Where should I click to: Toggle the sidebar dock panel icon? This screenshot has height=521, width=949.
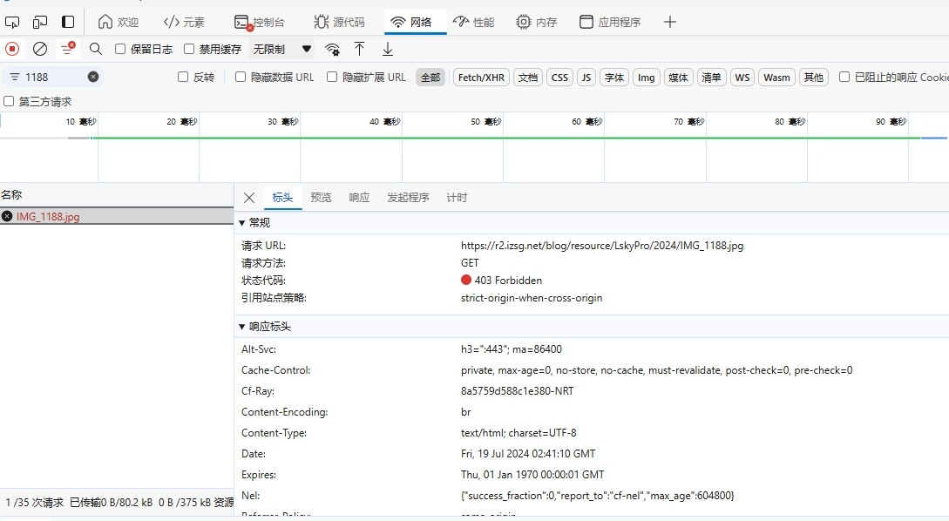(68, 23)
